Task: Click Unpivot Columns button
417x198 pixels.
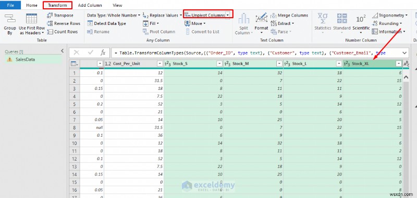Action: pos(205,16)
